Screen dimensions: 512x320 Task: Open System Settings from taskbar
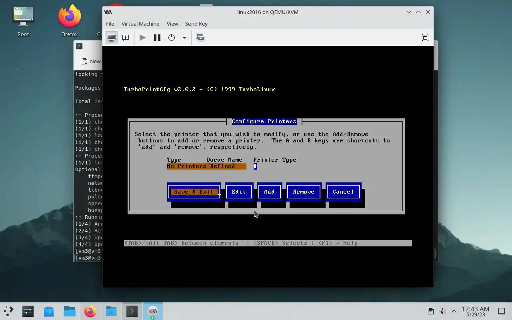coord(28,311)
